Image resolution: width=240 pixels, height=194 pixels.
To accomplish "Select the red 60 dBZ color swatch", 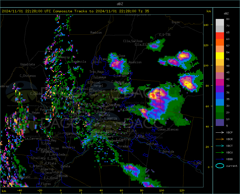I will [220, 36].
